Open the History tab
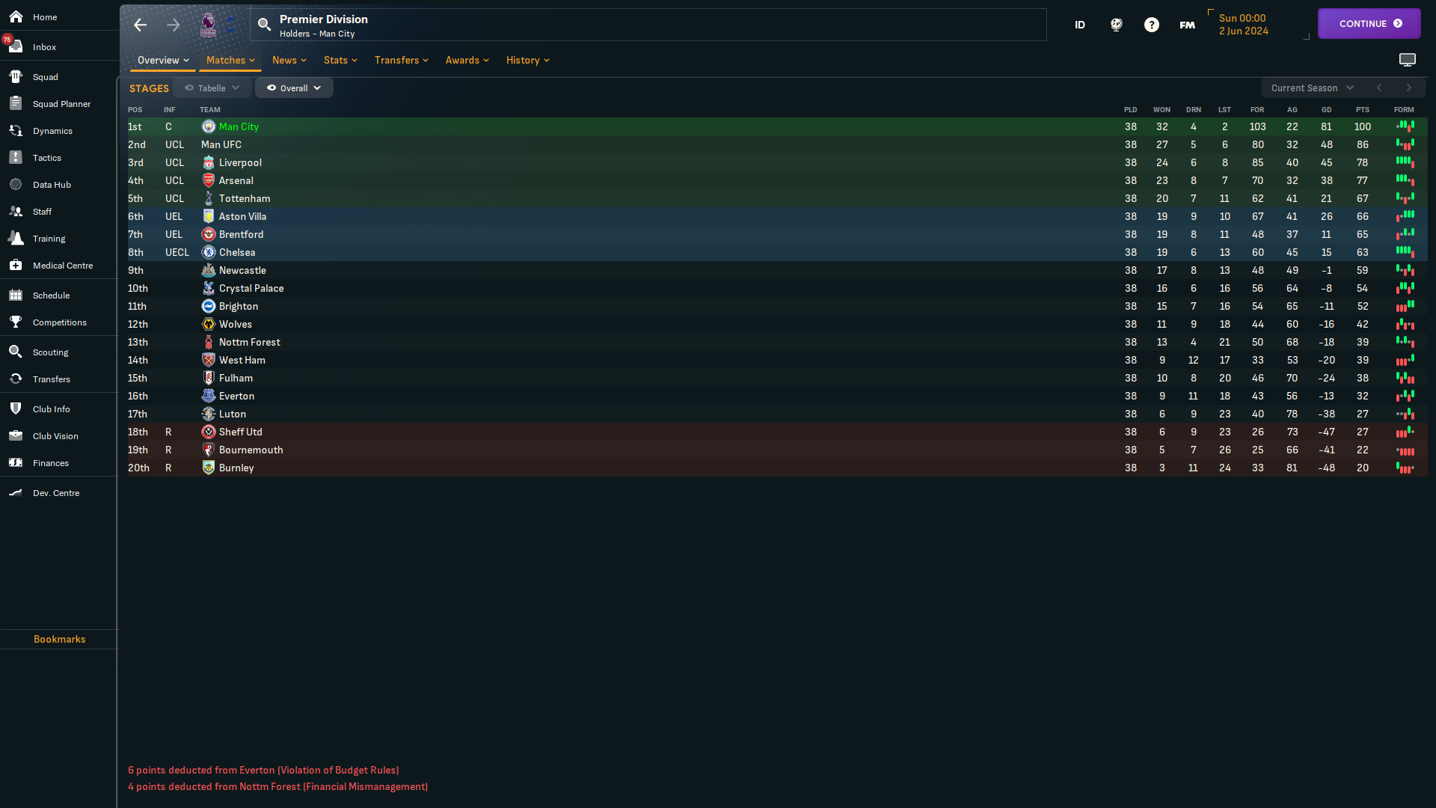The image size is (1436, 808). click(x=527, y=60)
